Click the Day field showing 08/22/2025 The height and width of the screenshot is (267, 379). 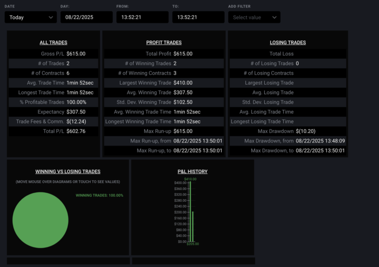[x=86, y=17]
